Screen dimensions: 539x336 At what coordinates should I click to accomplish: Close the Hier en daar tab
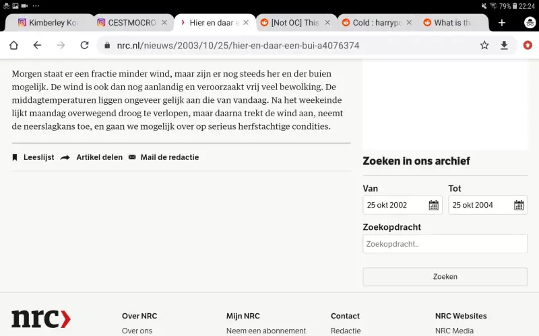[x=246, y=23]
